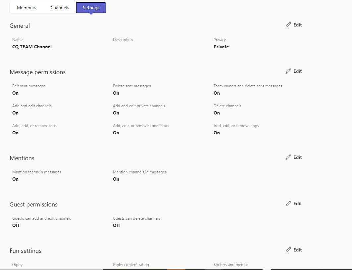Click the pencil icon for Guest permissions
The width and height of the screenshot is (352, 270).
point(288,203)
